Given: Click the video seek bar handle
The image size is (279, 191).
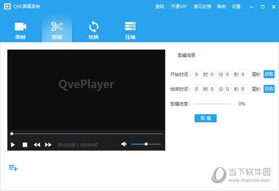Looking at the screenshot, I should (12, 134).
